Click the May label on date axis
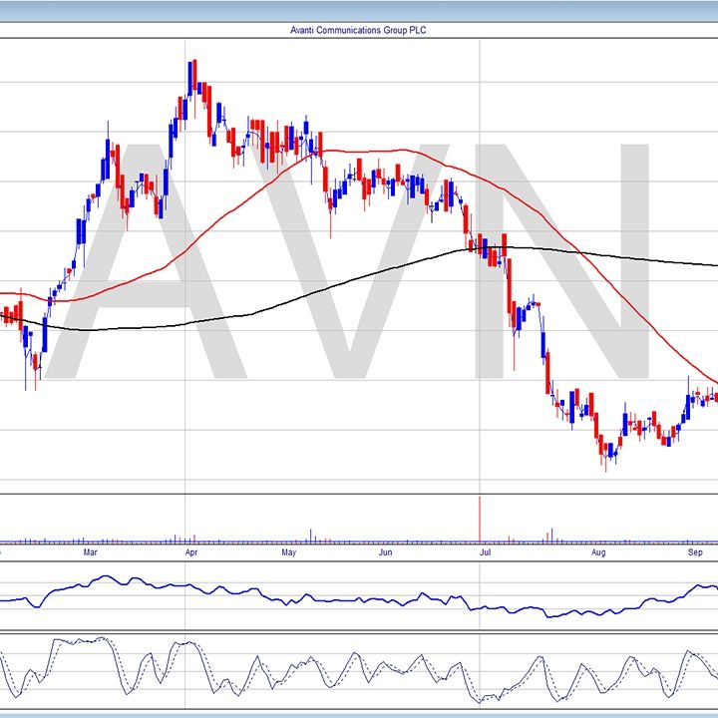 [x=289, y=551]
